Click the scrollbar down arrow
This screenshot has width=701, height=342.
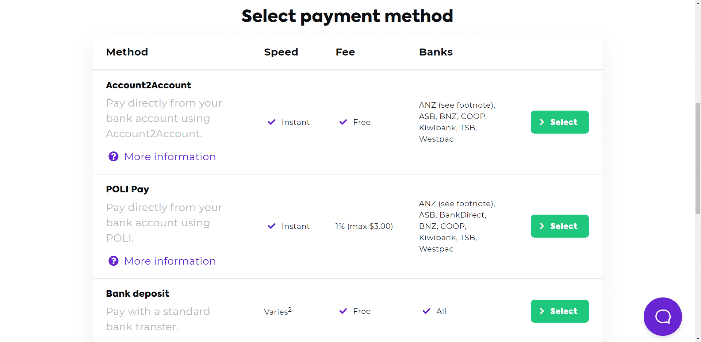pyautogui.click(x=697, y=339)
